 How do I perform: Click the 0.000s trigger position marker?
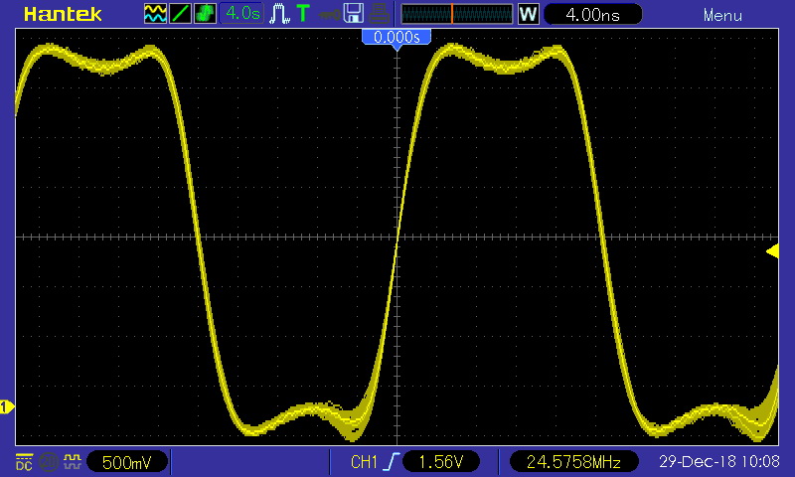tap(397, 39)
